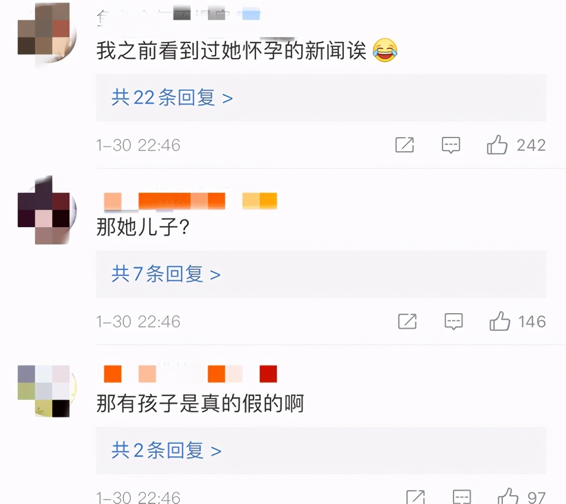Open the third commenter's avatar
The image size is (566, 504).
click(47, 391)
